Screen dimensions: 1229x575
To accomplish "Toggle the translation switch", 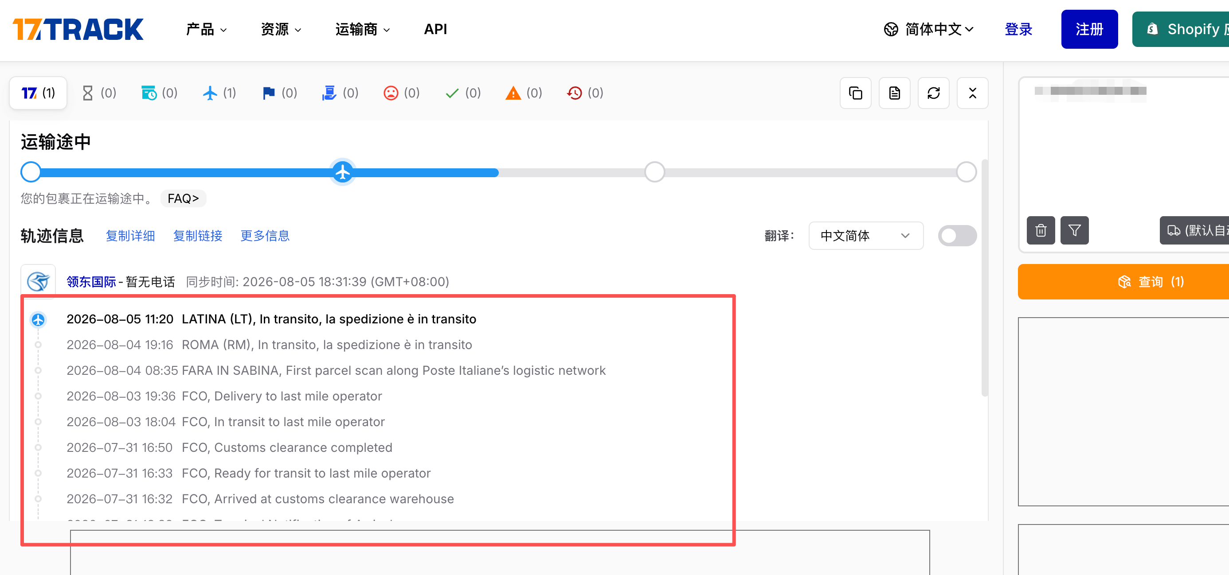I will pyautogui.click(x=957, y=236).
